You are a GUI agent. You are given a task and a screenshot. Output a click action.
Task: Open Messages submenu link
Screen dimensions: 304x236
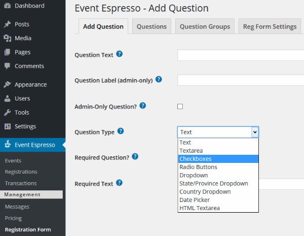pyautogui.click(x=17, y=207)
